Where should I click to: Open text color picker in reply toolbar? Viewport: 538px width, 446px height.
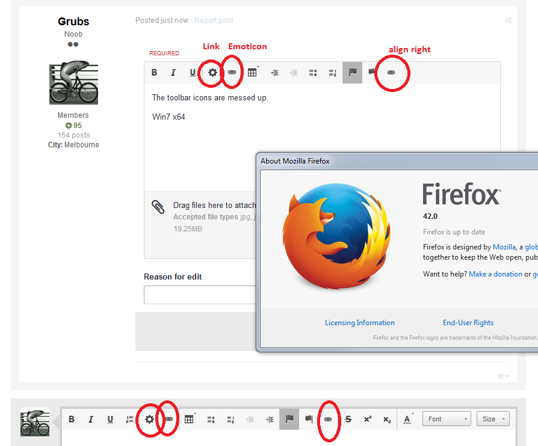pos(408,419)
